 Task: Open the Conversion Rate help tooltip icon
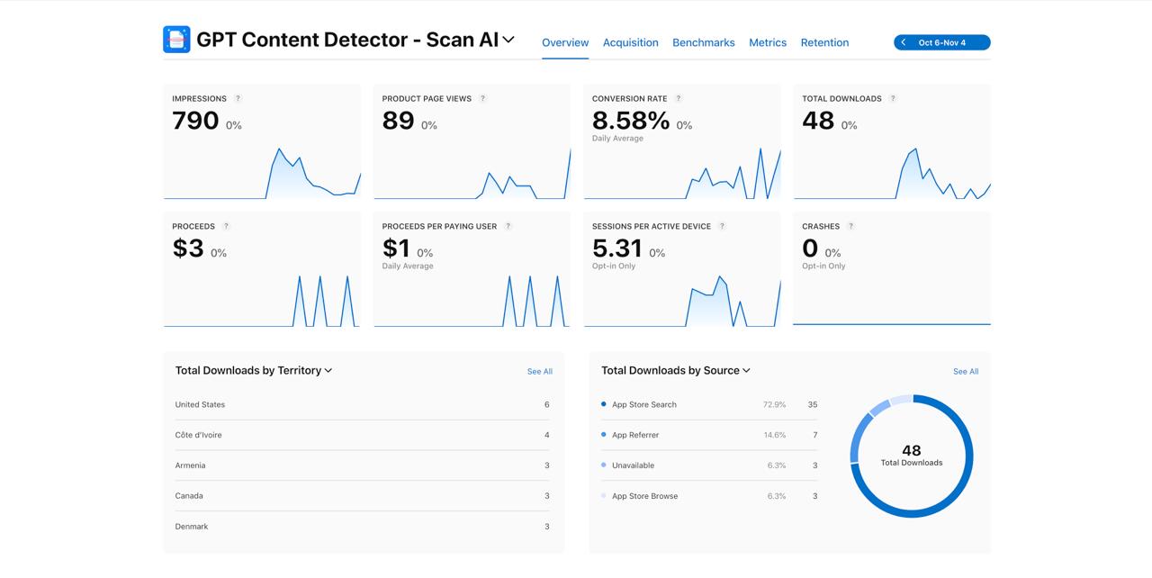click(x=679, y=99)
